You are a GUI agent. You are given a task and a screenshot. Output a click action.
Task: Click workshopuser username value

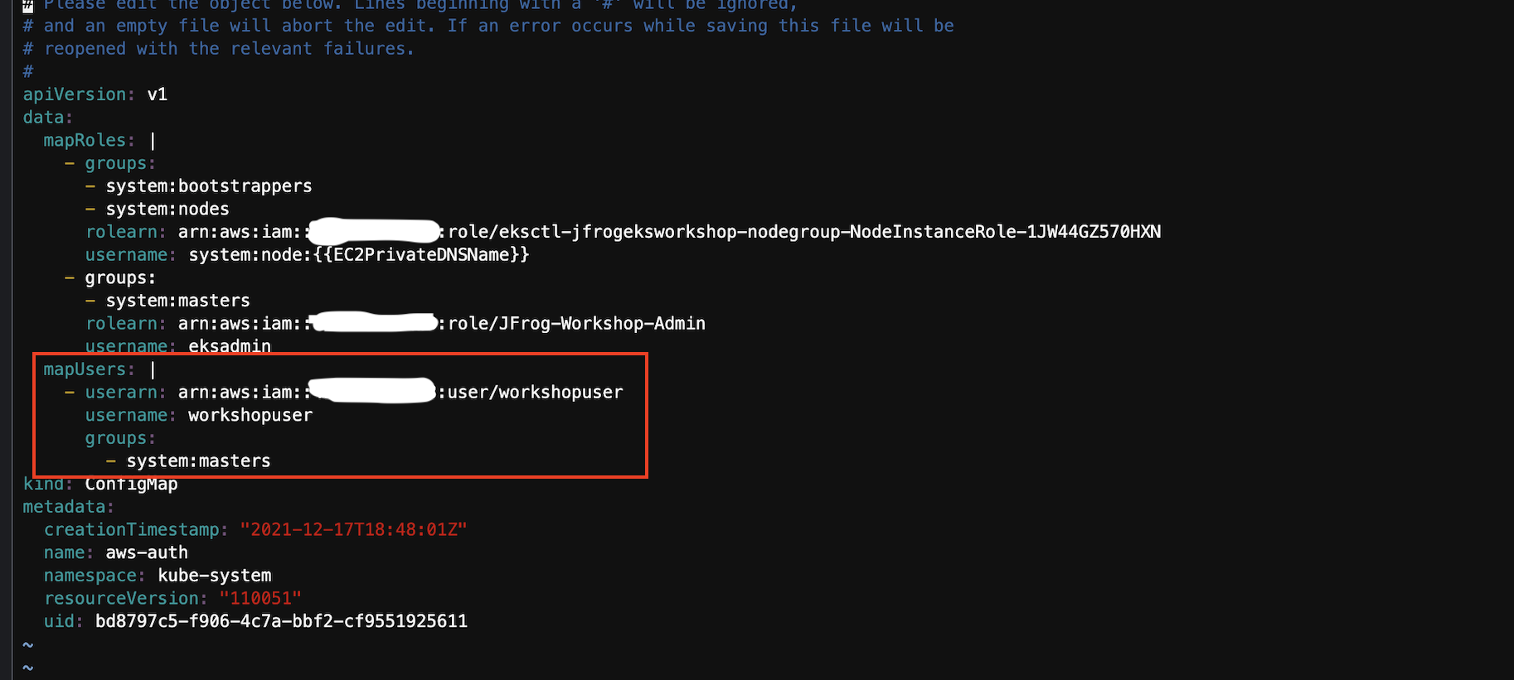(x=250, y=416)
